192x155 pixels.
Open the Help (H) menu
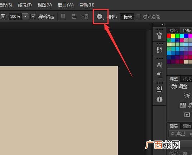tap(87, 5)
